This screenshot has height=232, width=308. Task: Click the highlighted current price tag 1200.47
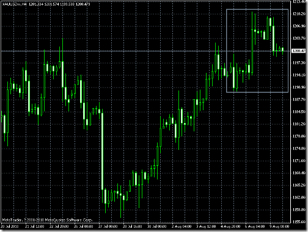click(299, 51)
